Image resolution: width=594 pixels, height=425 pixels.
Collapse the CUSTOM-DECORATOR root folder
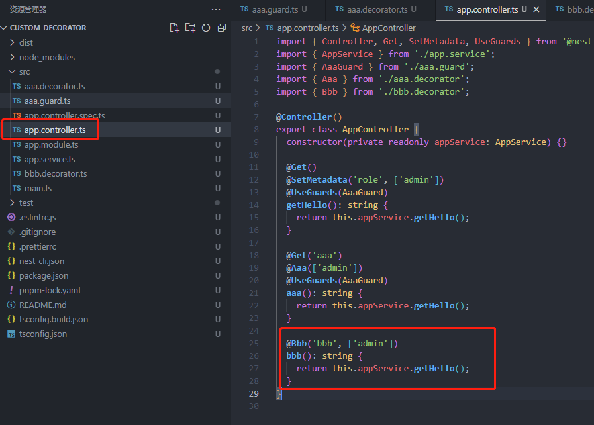(4, 28)
